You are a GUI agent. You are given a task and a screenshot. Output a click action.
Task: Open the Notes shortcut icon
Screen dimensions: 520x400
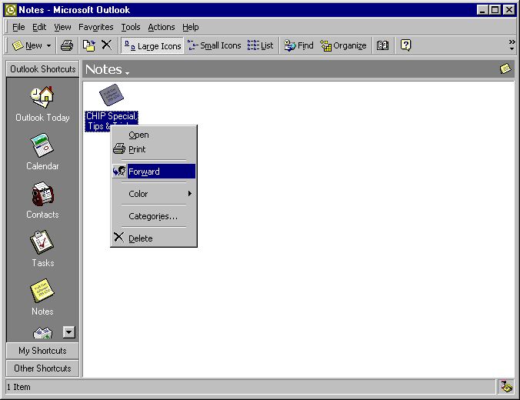[x=42, y=291]
